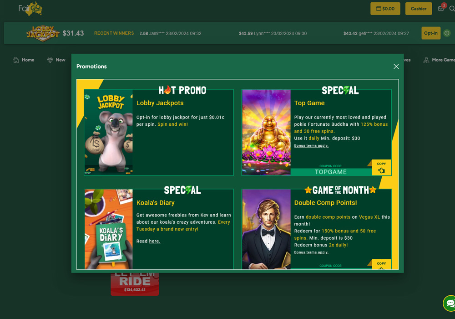Select the Fortunate Buddha game image

pos(266,133)
